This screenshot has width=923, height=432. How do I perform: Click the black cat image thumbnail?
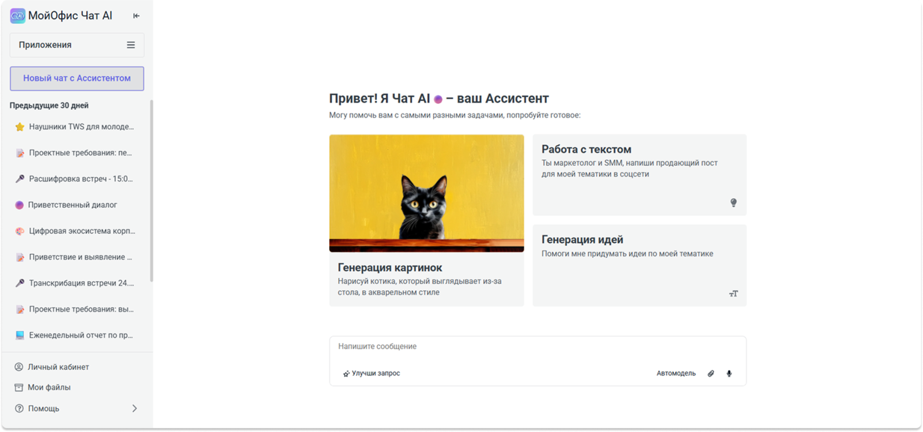tap(426, 193)
